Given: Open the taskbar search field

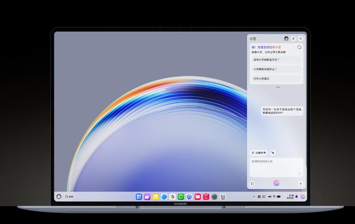Looking at the screenshot, I should (x=69, y=197).
